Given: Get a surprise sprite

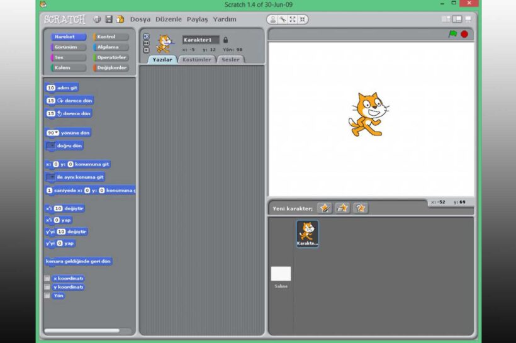Looking at the screenshot, I should [360, 208].
